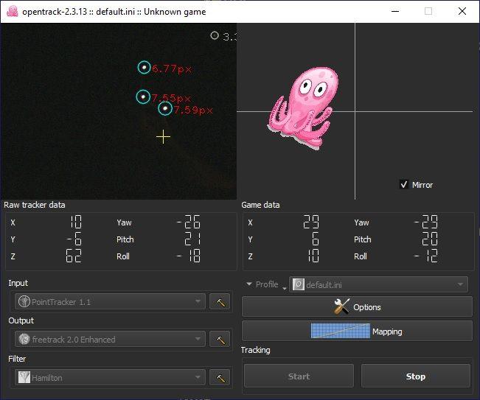Click the Raw tracker data label

point(34,205)
